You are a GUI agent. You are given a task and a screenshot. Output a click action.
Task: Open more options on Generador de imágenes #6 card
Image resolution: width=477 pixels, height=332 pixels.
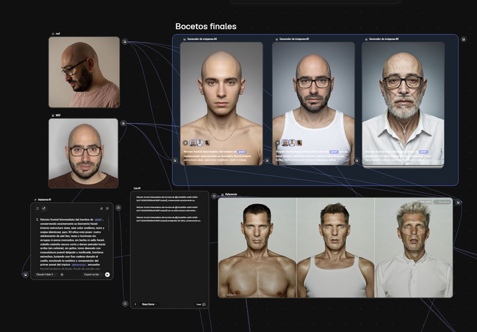(x=441, y=151)
